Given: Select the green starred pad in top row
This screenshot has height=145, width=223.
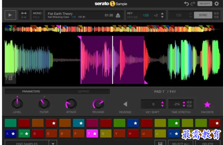Looking at the screenshot, I should [174, 123].
